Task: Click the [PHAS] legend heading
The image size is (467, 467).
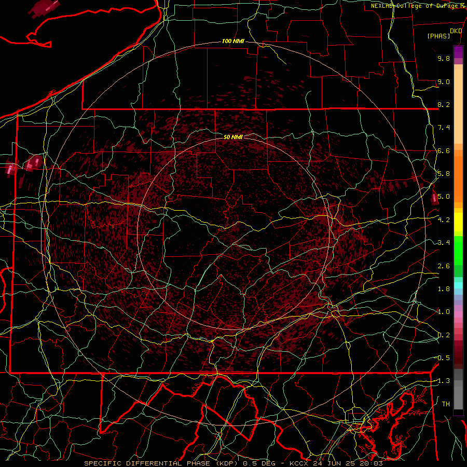Action: [438, 36]
